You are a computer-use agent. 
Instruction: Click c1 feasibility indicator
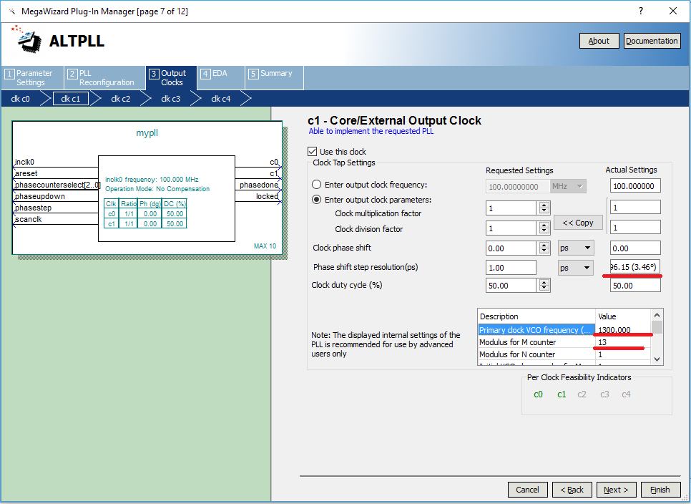(x=562, y=394)
